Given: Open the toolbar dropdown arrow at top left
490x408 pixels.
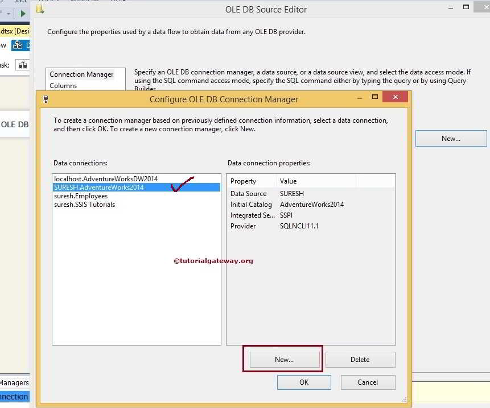Looking at the screenshot, I should click(x=8, y=13).
